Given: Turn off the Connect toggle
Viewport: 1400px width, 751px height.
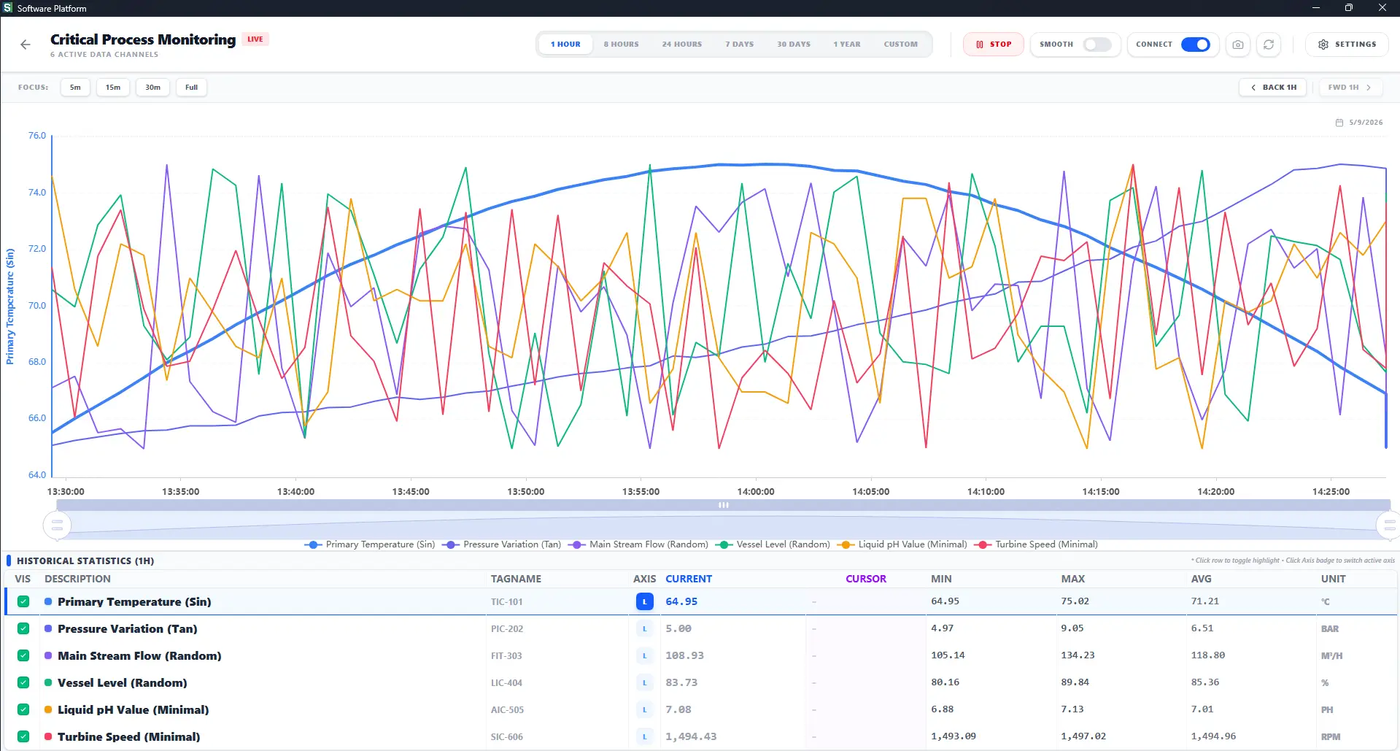Looking at the screenshot, I should 1195,45.
